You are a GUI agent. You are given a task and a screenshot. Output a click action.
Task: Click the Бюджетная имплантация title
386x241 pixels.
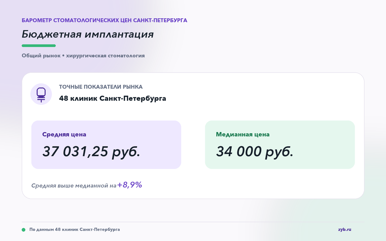[x=87, y=34]
